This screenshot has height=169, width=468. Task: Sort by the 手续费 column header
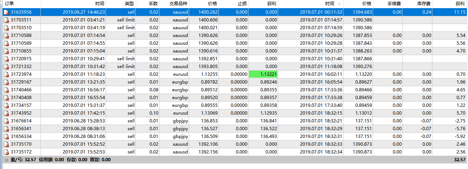pos(395,4)
